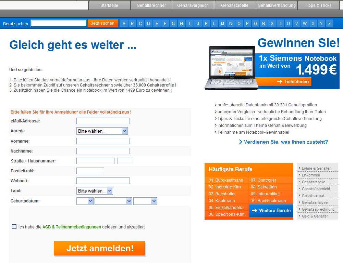Click the letter A index tile
This screenshot has height=264, width=343.
click(x=124, y=24)
